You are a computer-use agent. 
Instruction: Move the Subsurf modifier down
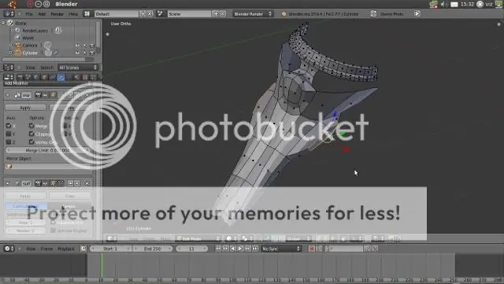point(77,183)
